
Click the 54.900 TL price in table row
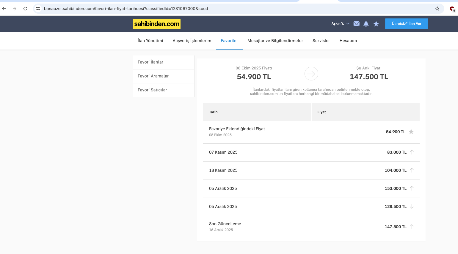pos(396,132)
